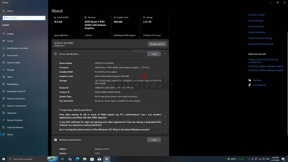
Task: Open Home in Settings sidebar
Action: point(10,11)
